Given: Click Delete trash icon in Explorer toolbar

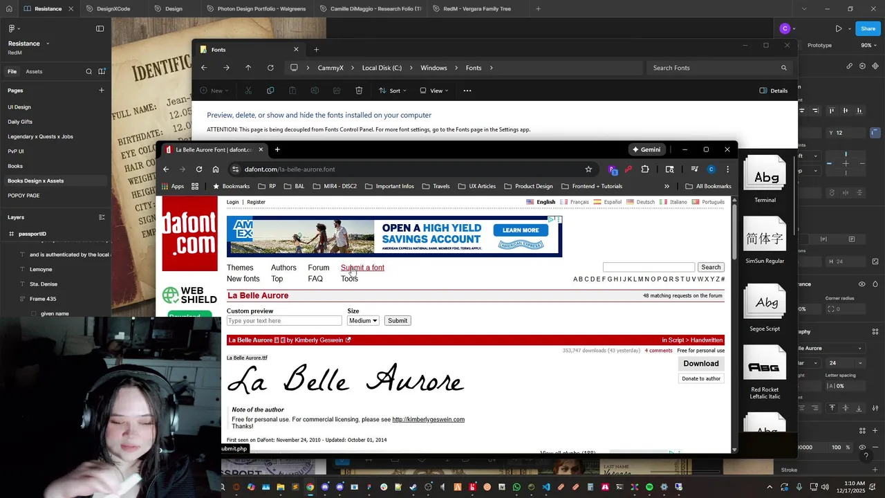Looking at the screenshot, I should tap(359, 91).
